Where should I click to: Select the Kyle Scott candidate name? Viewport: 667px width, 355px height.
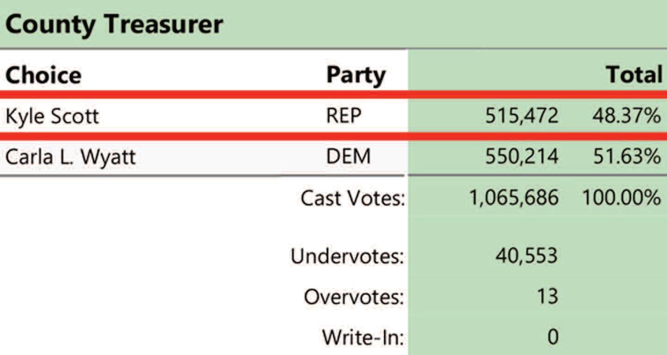click(52, 116)
